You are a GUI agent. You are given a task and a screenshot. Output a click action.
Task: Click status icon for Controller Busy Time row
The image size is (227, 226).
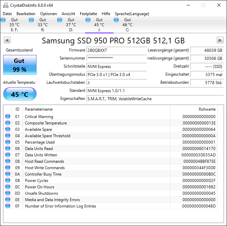click(8, 174)
